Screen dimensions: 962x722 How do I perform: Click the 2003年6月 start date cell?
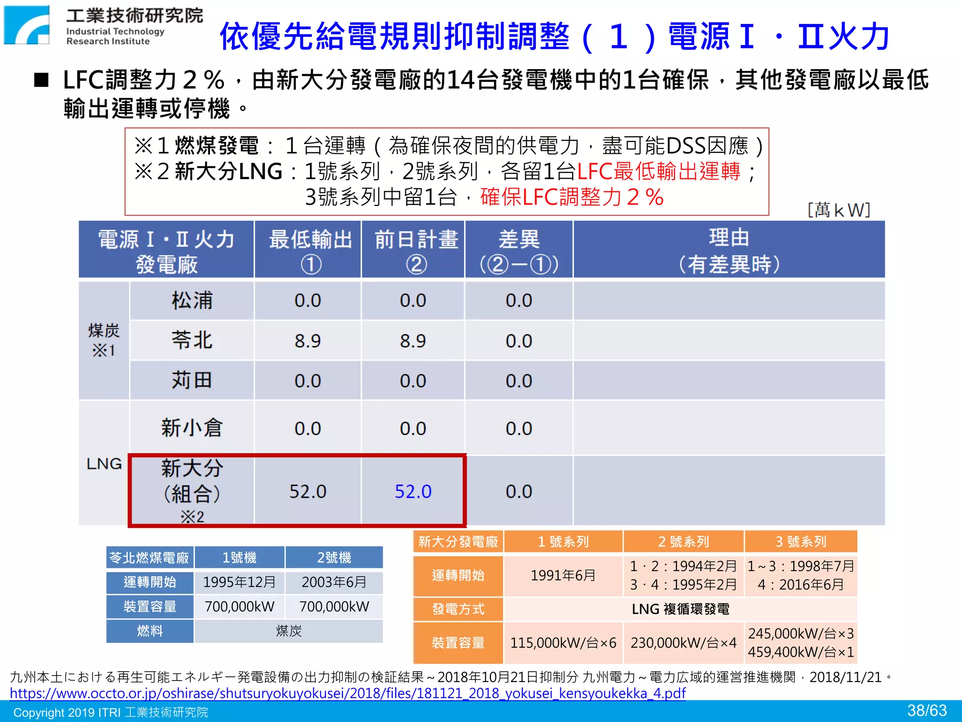334,582
